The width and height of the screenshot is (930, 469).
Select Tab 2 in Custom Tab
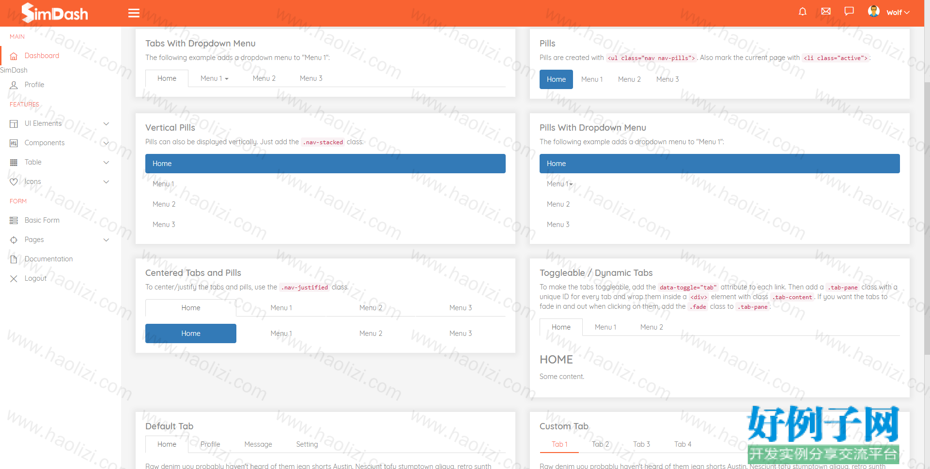pyautogui.click(x=601, y=444)
